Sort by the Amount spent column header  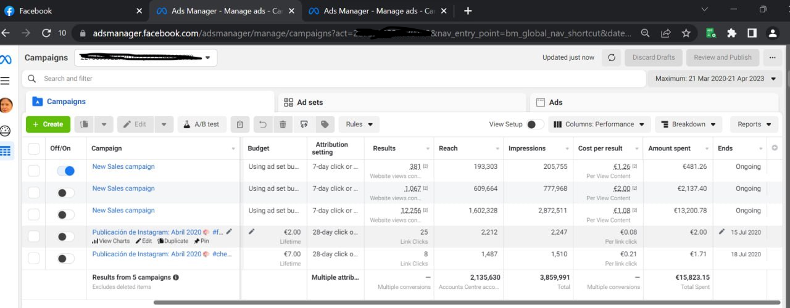[677, 148]
